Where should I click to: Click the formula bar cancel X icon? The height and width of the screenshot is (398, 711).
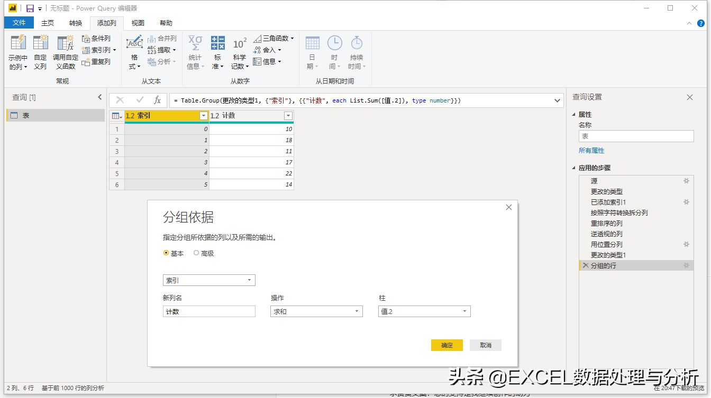120,100
